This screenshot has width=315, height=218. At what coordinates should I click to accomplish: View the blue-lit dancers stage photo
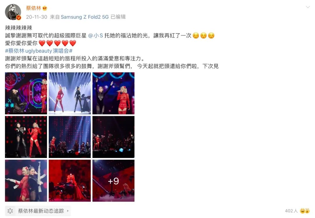pos(70,137)
